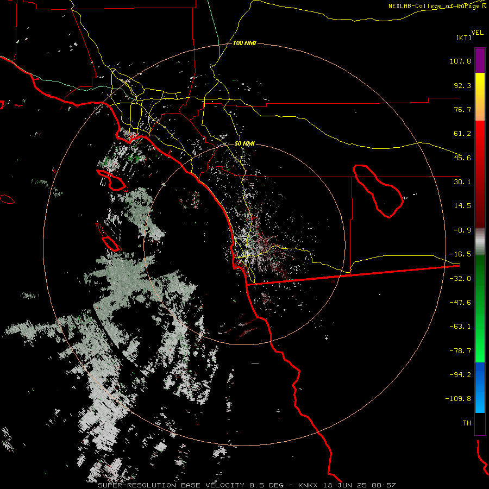Click the "TH" legend label
This screenshot has height=489, width=489.
pos(467,423)
